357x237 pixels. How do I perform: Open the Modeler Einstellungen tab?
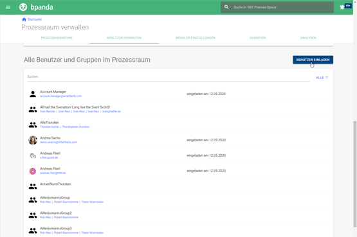click(x=196, y=38)
